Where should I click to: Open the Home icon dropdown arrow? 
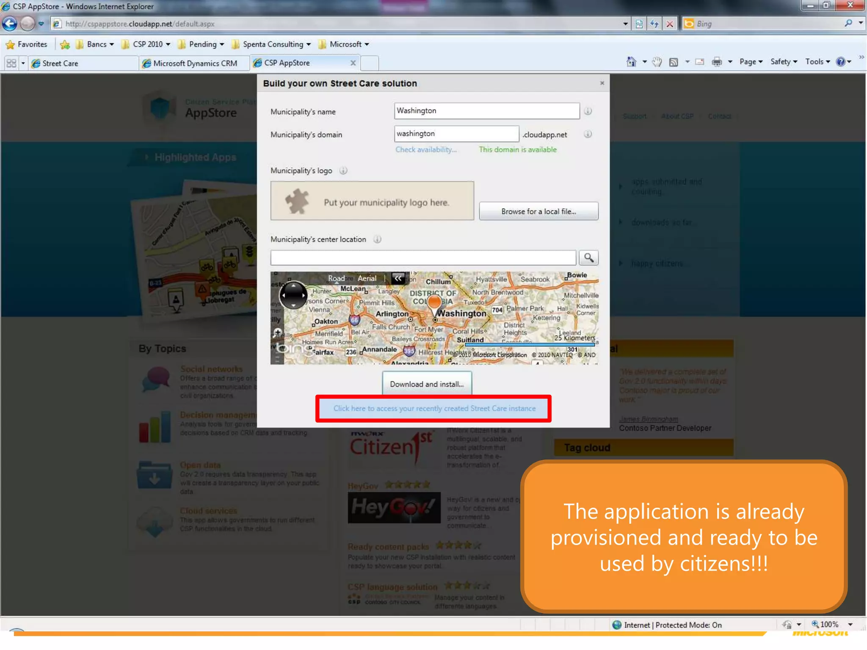coord(644,62)
